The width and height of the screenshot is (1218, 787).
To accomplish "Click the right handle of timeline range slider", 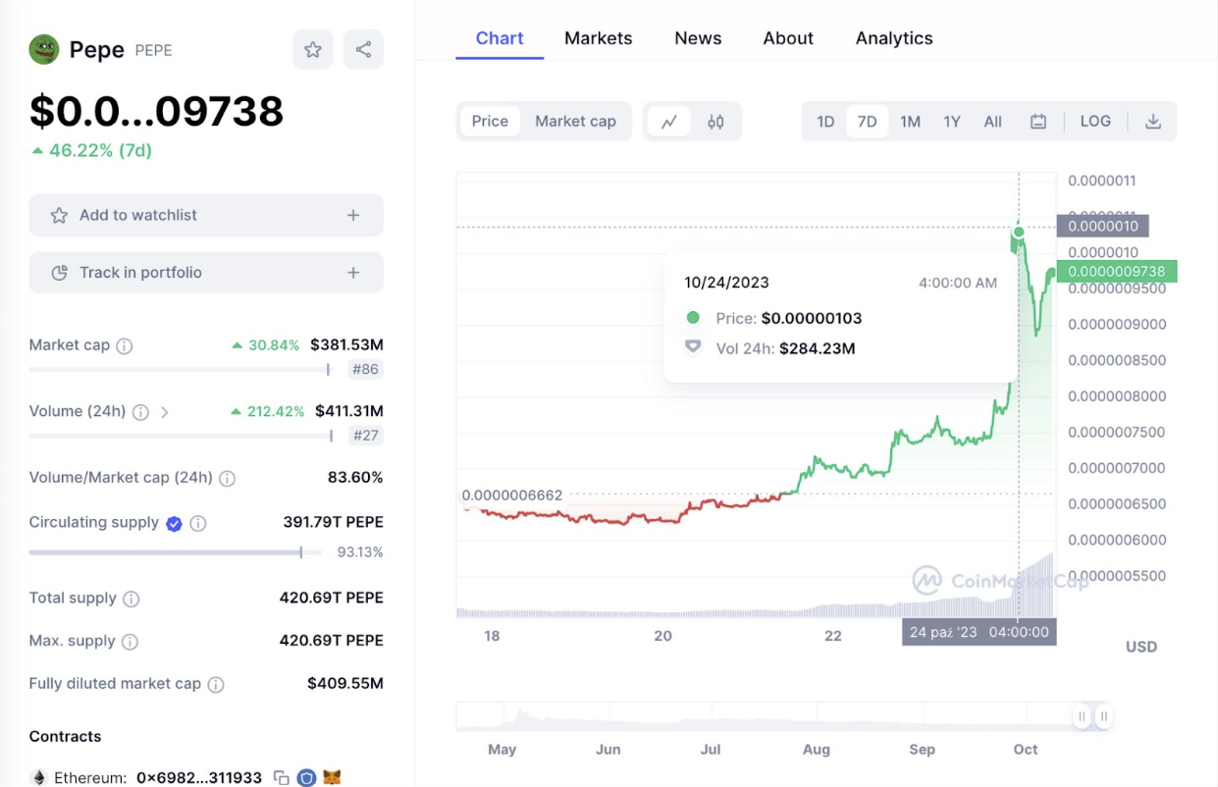I will click(x=1104, y=716).
